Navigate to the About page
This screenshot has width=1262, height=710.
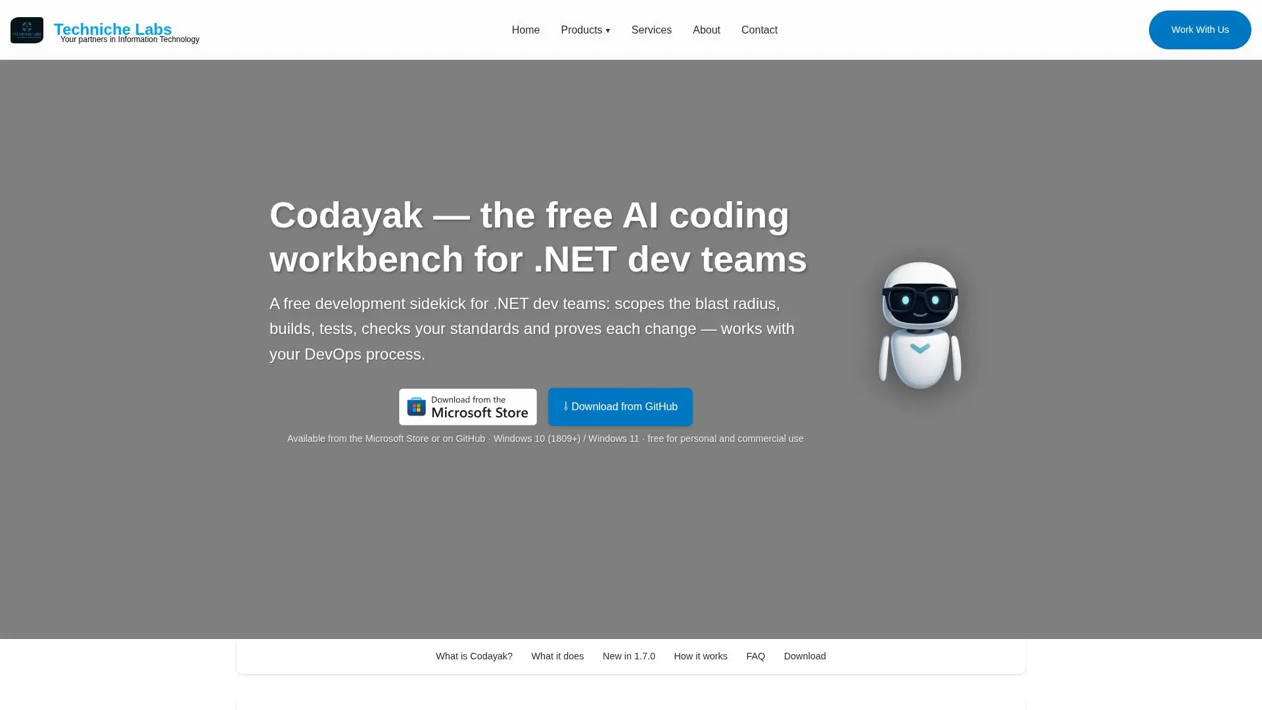[x=706, y=30]
